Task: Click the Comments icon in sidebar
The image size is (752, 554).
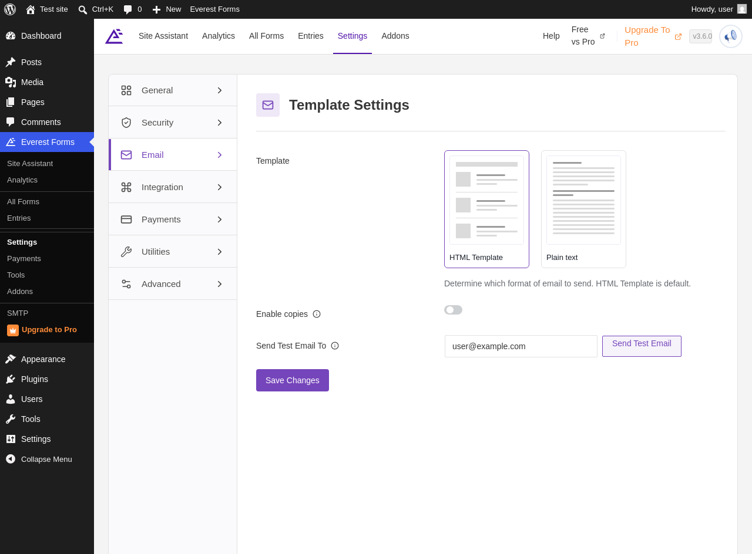Action: [x=11, y=122]
